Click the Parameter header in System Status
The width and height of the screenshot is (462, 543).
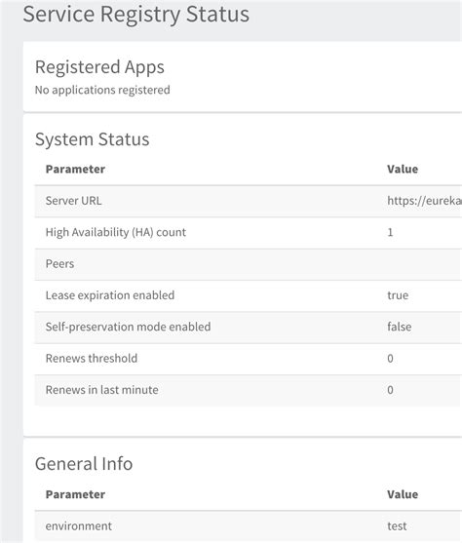[x=75, y=170]
